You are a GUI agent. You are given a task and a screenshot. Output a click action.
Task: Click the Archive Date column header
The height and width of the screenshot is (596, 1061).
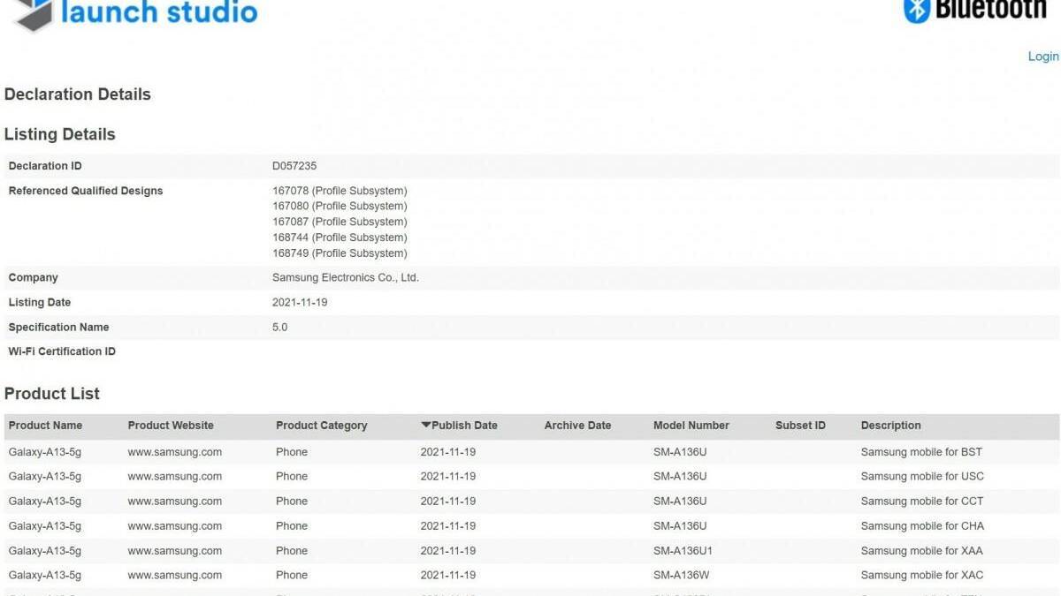click(577, 426)
